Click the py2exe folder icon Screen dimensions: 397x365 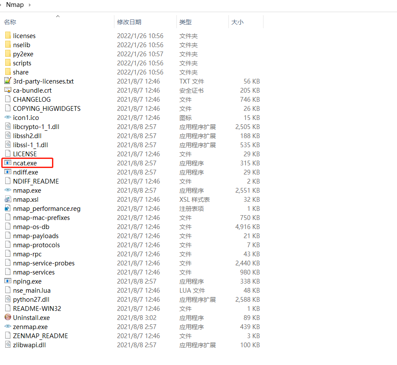pyautogui.click(x=8, y=54)
